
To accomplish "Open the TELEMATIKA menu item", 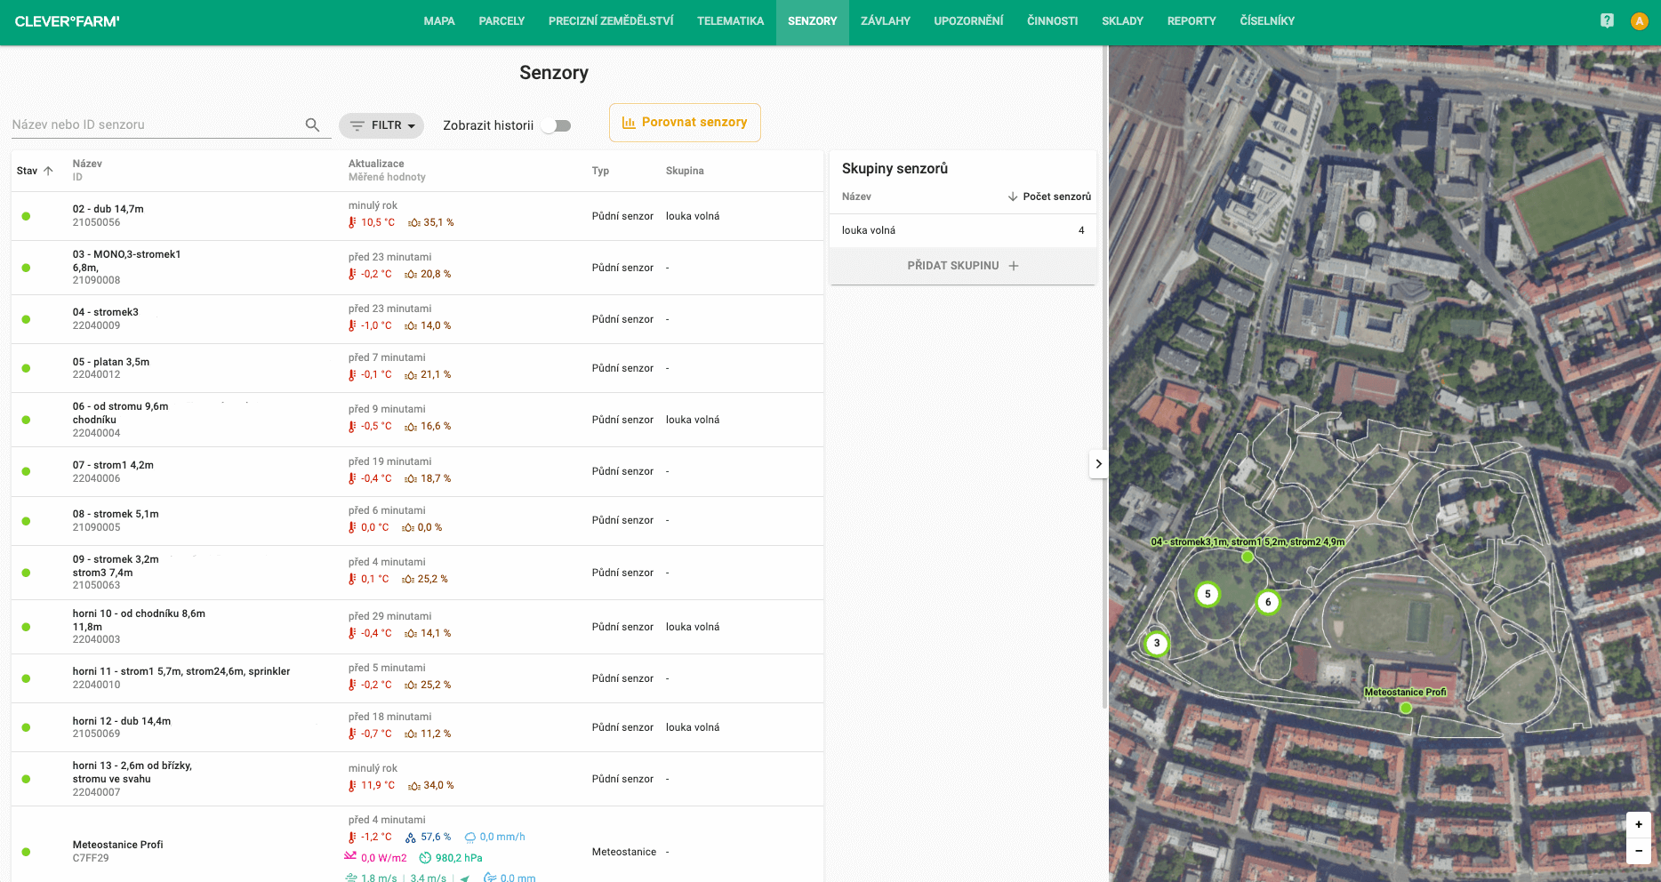I will click(x=730, y=20).
